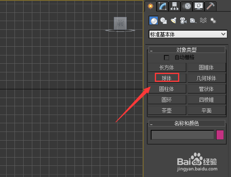Click the 几何球体 geosphere button
The width and height of the screenshot is (231, 177).
coord(207,78)
